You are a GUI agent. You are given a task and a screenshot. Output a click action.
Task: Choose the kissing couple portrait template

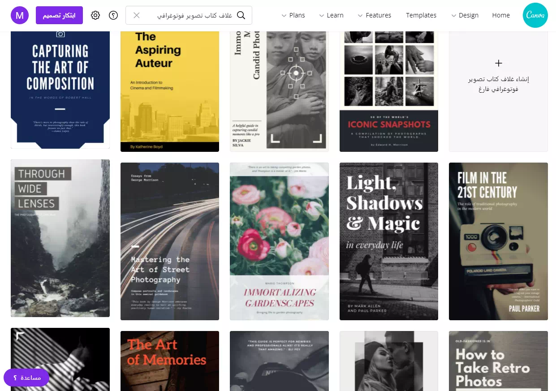[x=389, y=361]
